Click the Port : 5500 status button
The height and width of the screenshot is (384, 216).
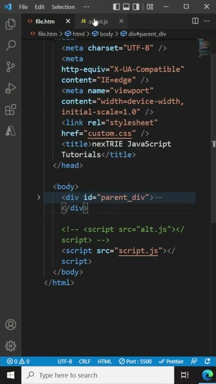(135, 361)
